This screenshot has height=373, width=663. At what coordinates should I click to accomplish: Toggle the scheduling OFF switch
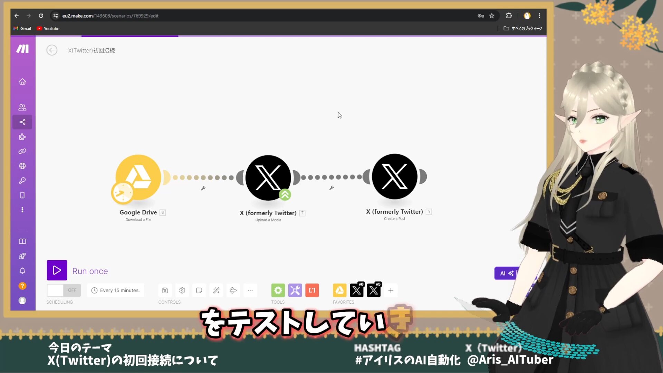(64, 290)
